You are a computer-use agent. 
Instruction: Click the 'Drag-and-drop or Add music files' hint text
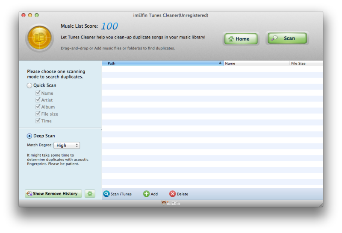coord(118,48)
